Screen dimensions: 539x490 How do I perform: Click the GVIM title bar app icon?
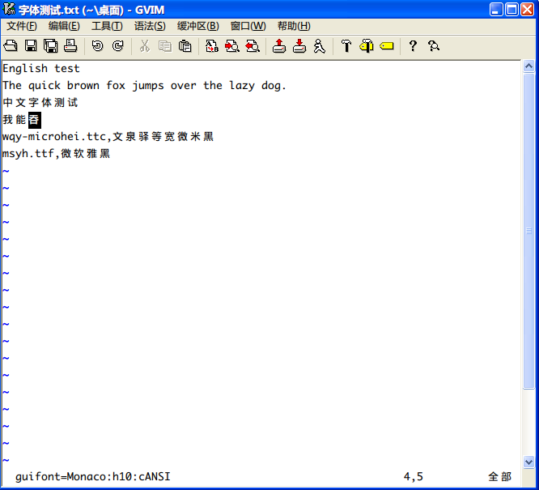click(x=9, y=9)
